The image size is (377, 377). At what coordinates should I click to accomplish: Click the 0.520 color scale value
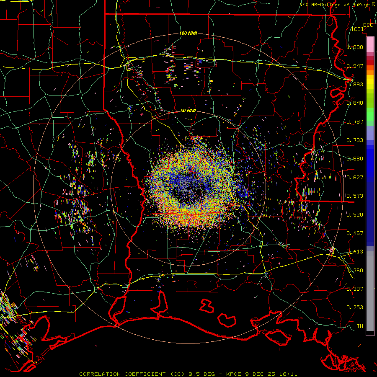point(355,215)
